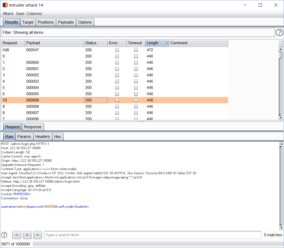Select the Request message tab
Viewport: 284px width, 248px height.
point(13,127)
